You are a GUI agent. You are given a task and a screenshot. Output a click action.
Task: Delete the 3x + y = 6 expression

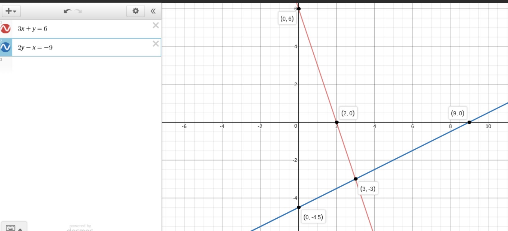pos(156,25)
